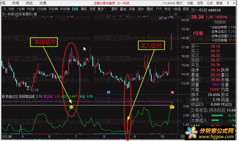Click the 4连板 label
This screenshot has height=141, width=238.
(x=198, y=33)
